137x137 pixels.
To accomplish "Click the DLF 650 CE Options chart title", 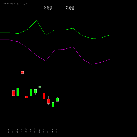I will click(18, 4).
